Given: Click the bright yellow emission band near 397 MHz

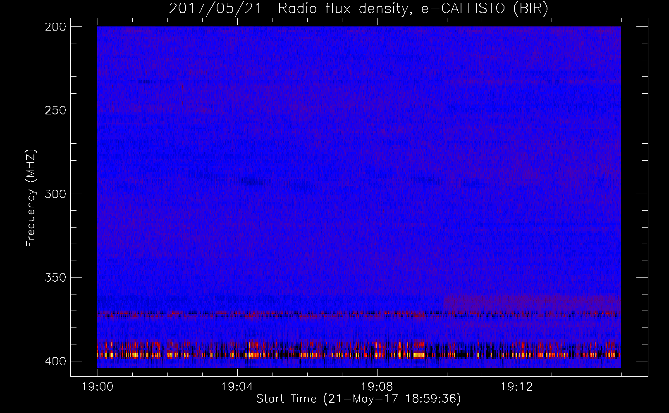Looking at the screenshot, I should tap(359, 355).
